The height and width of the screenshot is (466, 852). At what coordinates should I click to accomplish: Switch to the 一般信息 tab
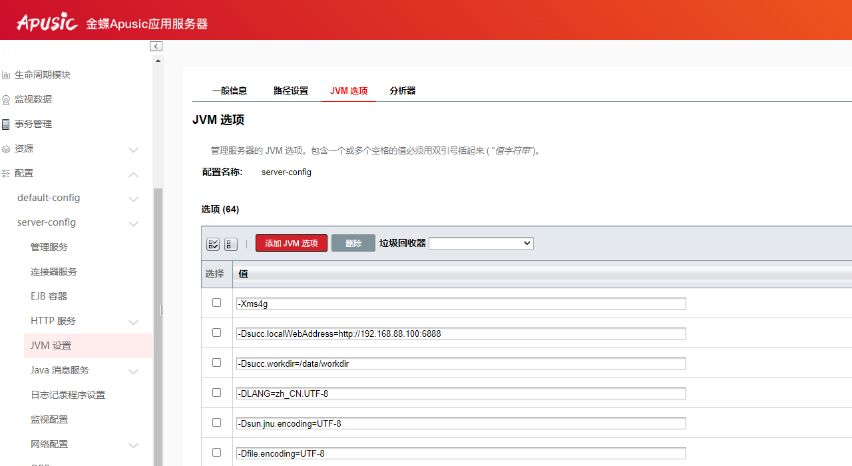click(229, 91)
